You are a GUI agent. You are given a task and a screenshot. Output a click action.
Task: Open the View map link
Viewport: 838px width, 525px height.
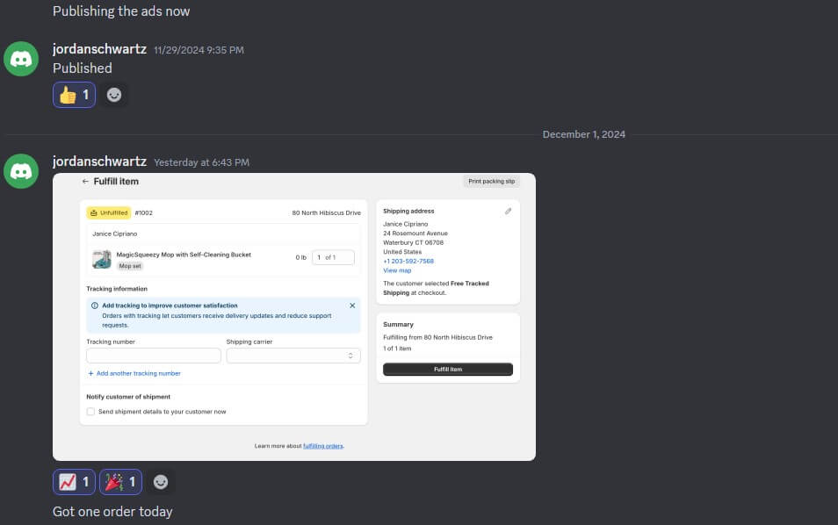point(397,270)
